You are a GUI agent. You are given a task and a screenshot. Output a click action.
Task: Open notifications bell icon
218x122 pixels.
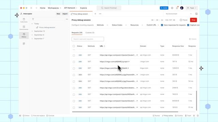(177, 8)
